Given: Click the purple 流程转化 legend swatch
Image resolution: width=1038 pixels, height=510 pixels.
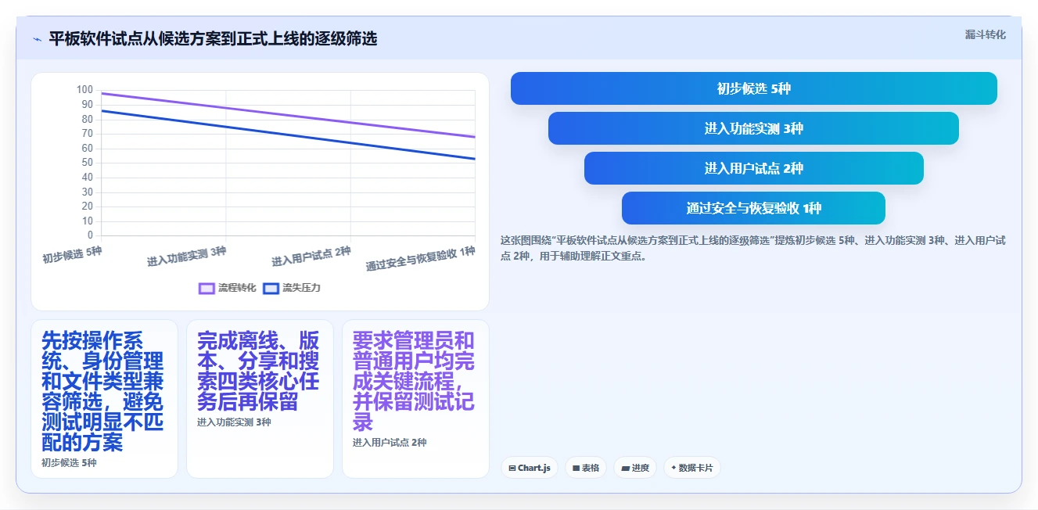Looking at the screenshot, I should coord(207,288).
